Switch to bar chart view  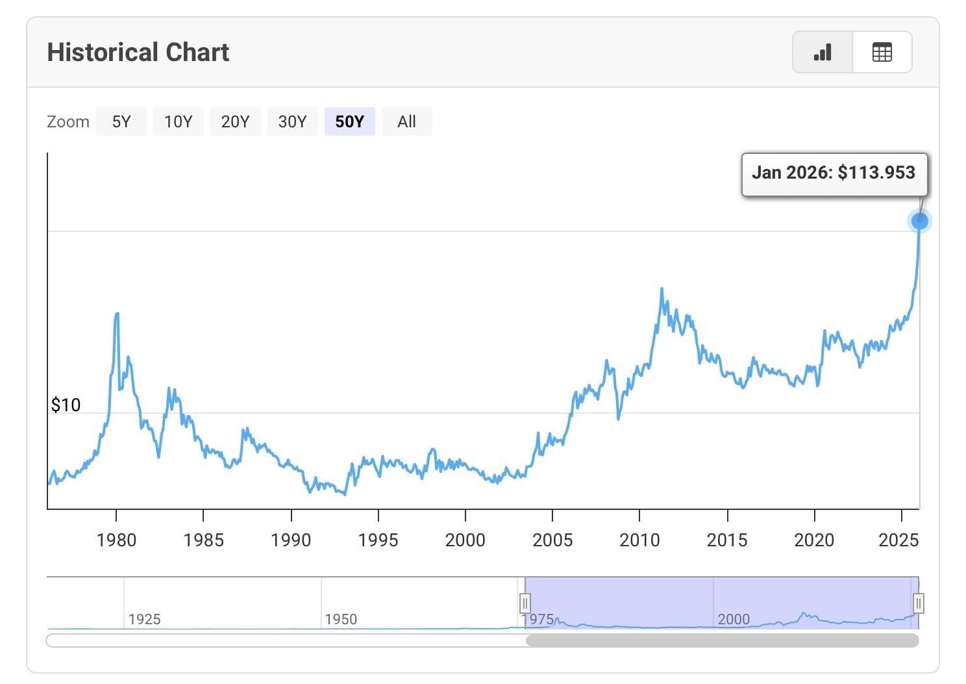click(x=822, y=52)
